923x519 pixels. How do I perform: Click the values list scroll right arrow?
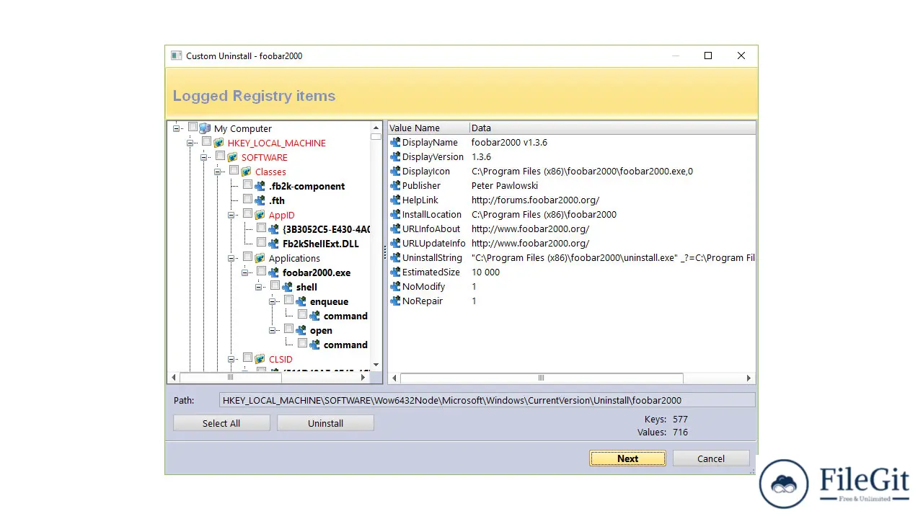(748, 378)
